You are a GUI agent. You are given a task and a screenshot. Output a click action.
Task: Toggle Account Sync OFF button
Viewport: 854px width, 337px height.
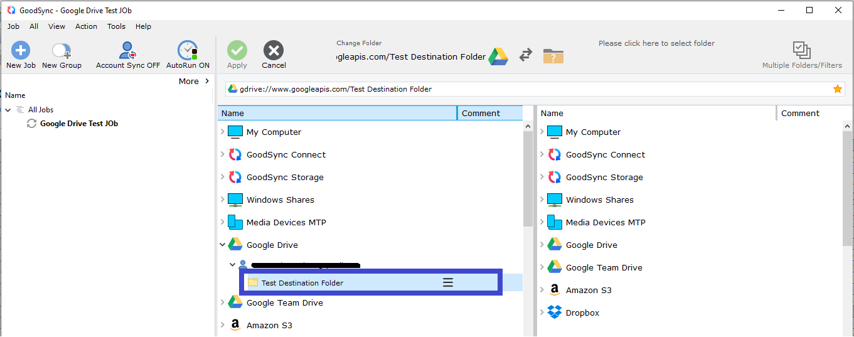pos(128,51)
